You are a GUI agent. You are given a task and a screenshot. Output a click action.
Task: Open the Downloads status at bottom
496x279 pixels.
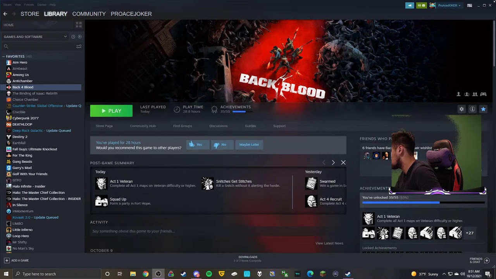coord(248,259)
